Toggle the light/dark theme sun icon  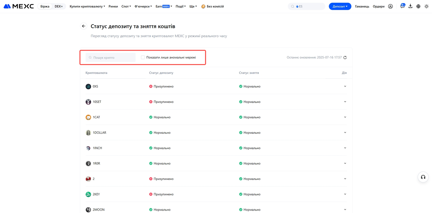point(427,6)
